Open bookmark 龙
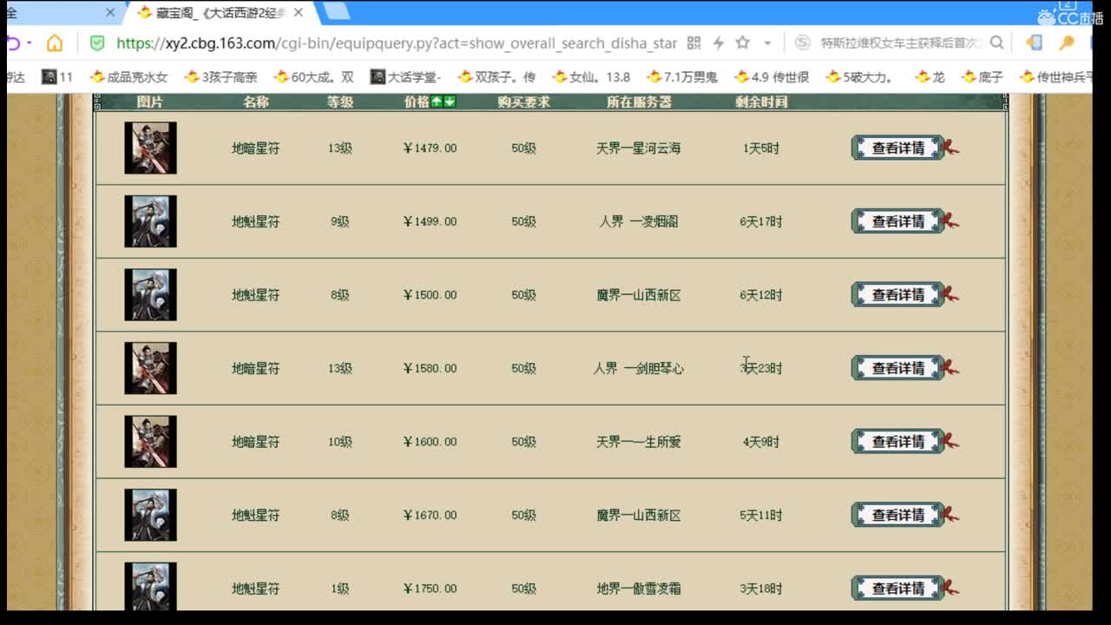Screen dimensions: 1111x625 tap(930, 77)
